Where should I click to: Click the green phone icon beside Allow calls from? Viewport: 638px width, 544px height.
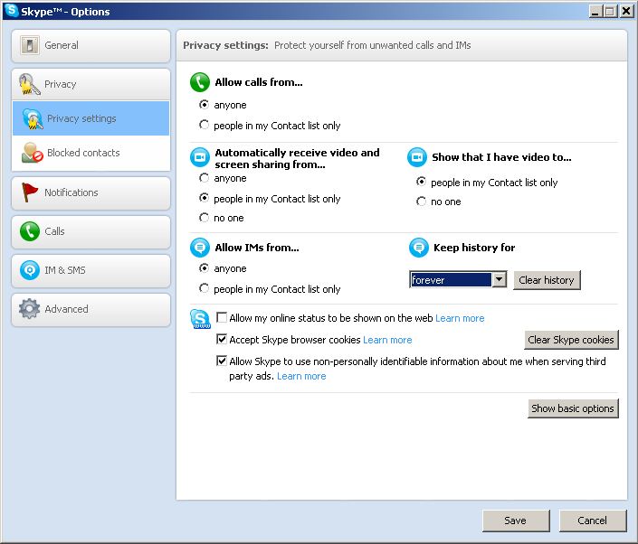click(x=200, y=83)
